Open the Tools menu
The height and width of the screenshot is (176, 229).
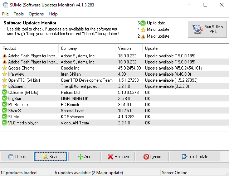19,14
